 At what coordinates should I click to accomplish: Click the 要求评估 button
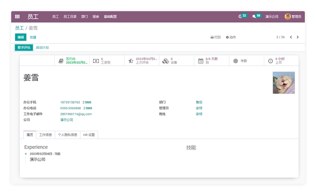pyautogui.click(x=24, y=48)
